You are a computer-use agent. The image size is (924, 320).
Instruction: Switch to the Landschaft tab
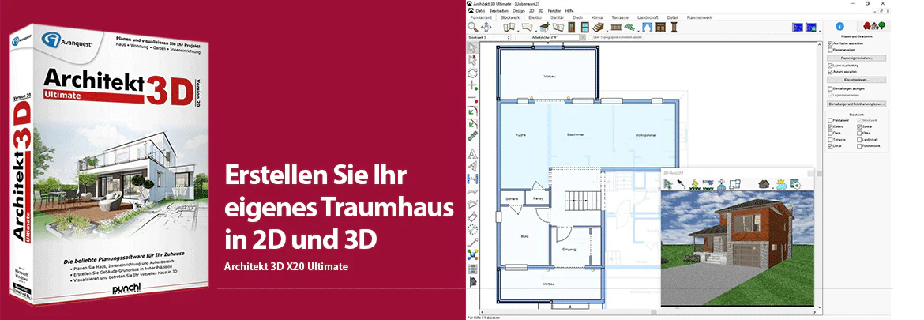648,17
